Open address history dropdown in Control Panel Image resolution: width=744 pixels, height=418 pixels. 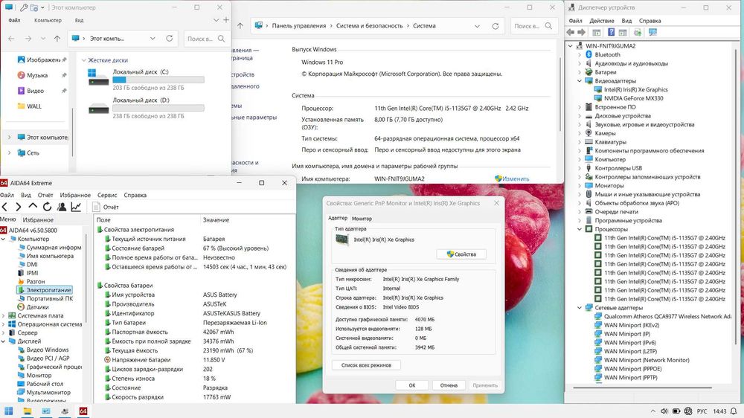[x=477, y=26]
